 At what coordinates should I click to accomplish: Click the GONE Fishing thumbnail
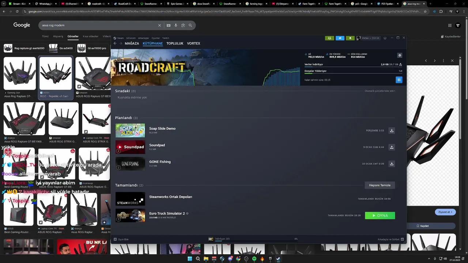point(130,164)
